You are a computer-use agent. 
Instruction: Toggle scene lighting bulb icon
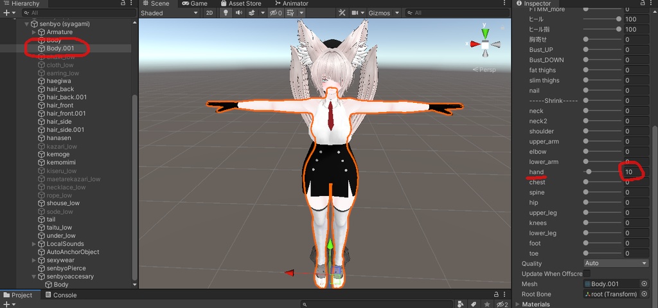coord(226,13)
